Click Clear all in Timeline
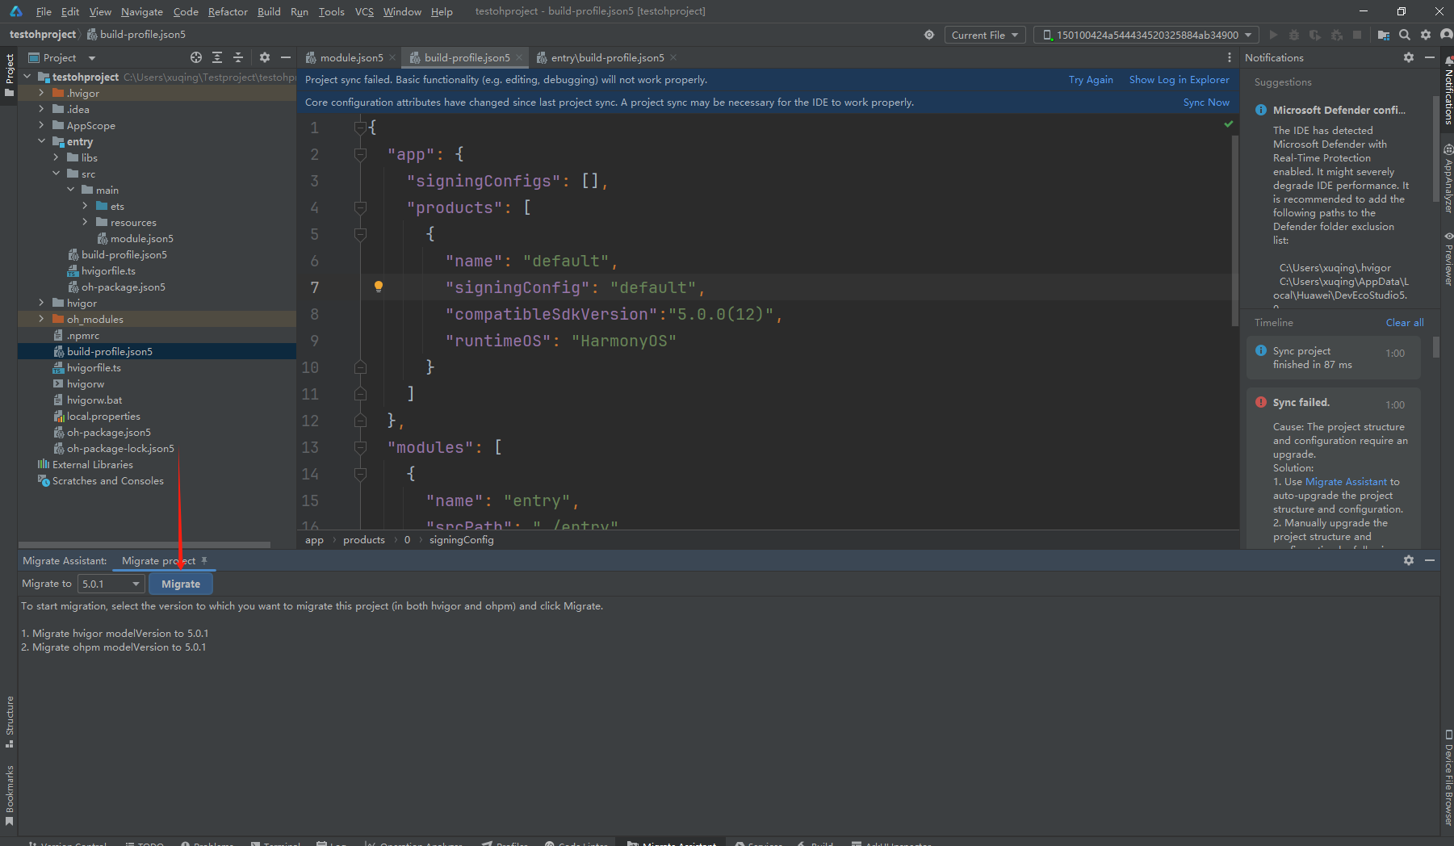The image size is (1454, 846). click(1405, 322)
